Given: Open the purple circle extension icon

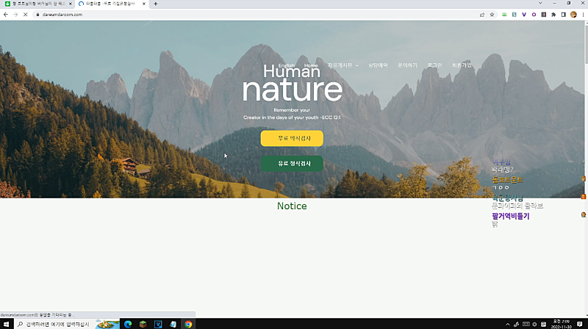Looking at the screenshot, I should click(534, 15).
